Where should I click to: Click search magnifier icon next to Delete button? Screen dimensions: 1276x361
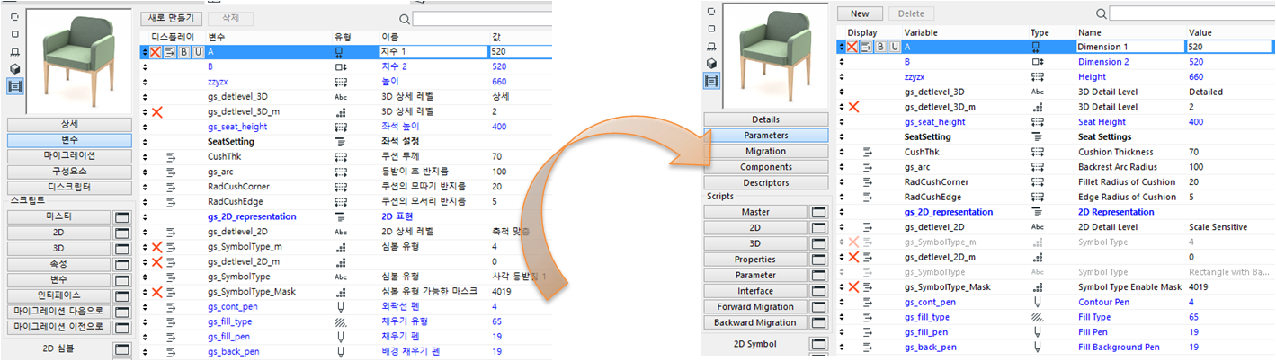coord(1101,14)
